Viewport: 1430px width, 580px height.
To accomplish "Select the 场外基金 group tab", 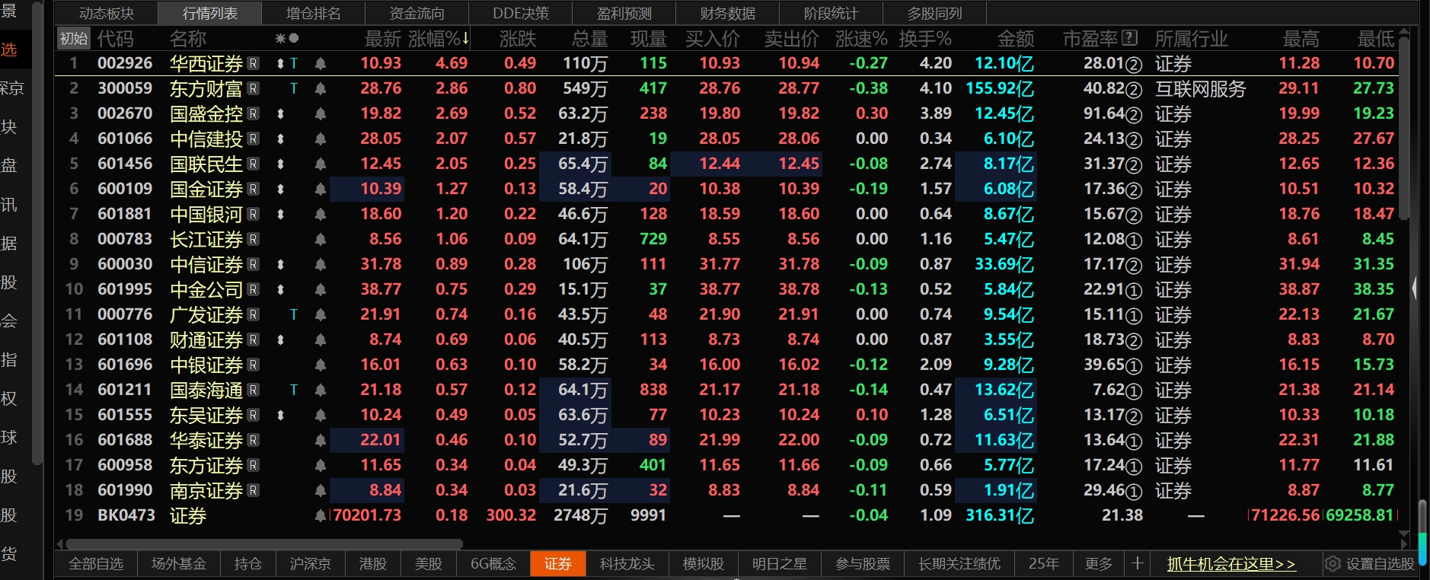I will point(179,564).
